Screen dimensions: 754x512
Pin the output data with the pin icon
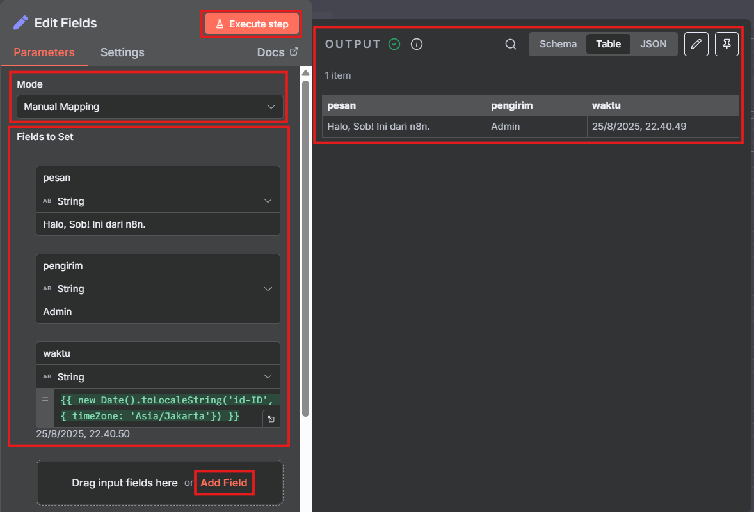click(x=726, y=44)
